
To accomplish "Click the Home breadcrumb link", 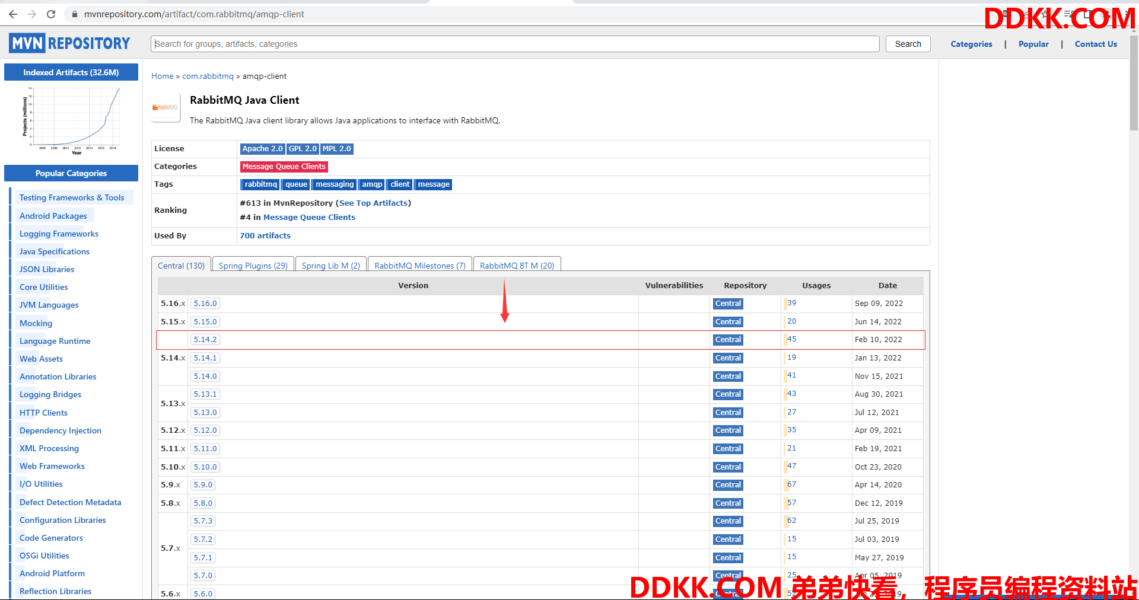I will [x=163, y=76].
